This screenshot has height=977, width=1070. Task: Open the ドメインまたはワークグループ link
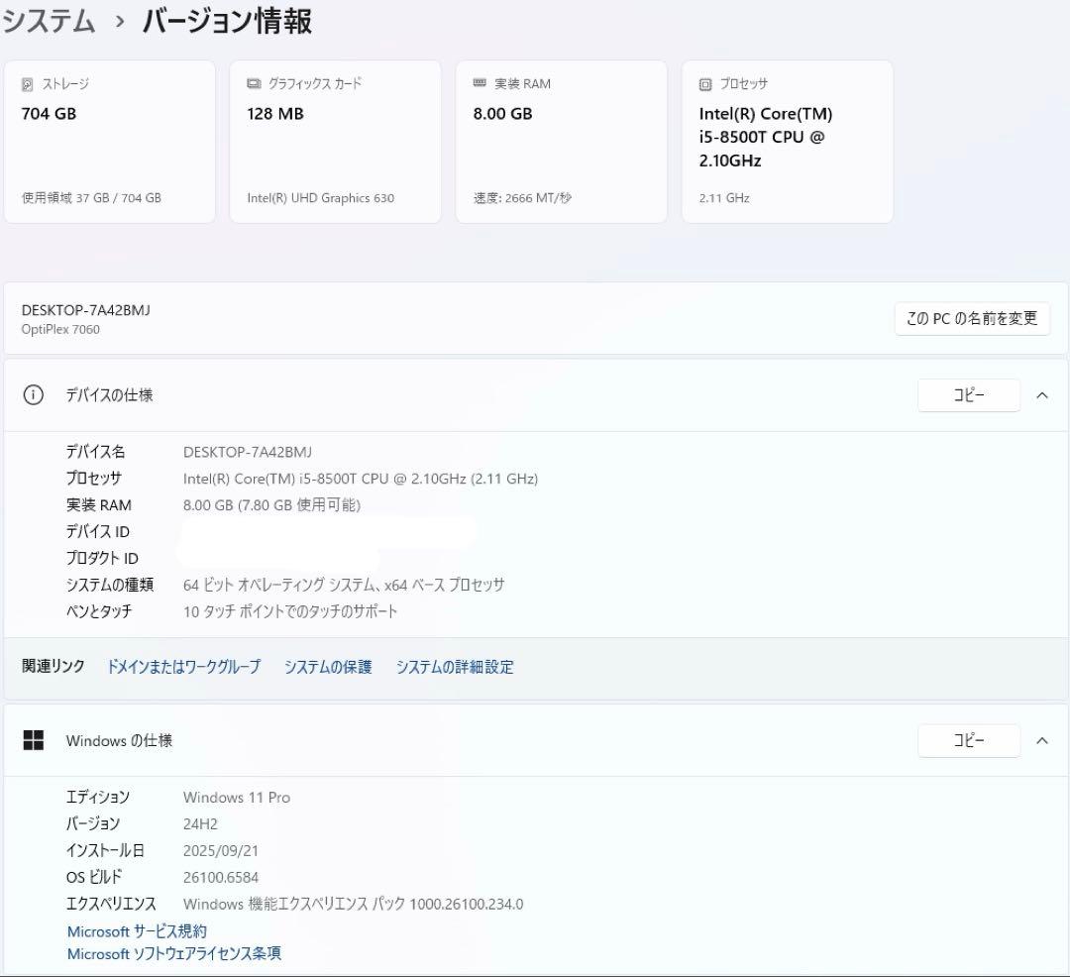click(x=183, y=667)
